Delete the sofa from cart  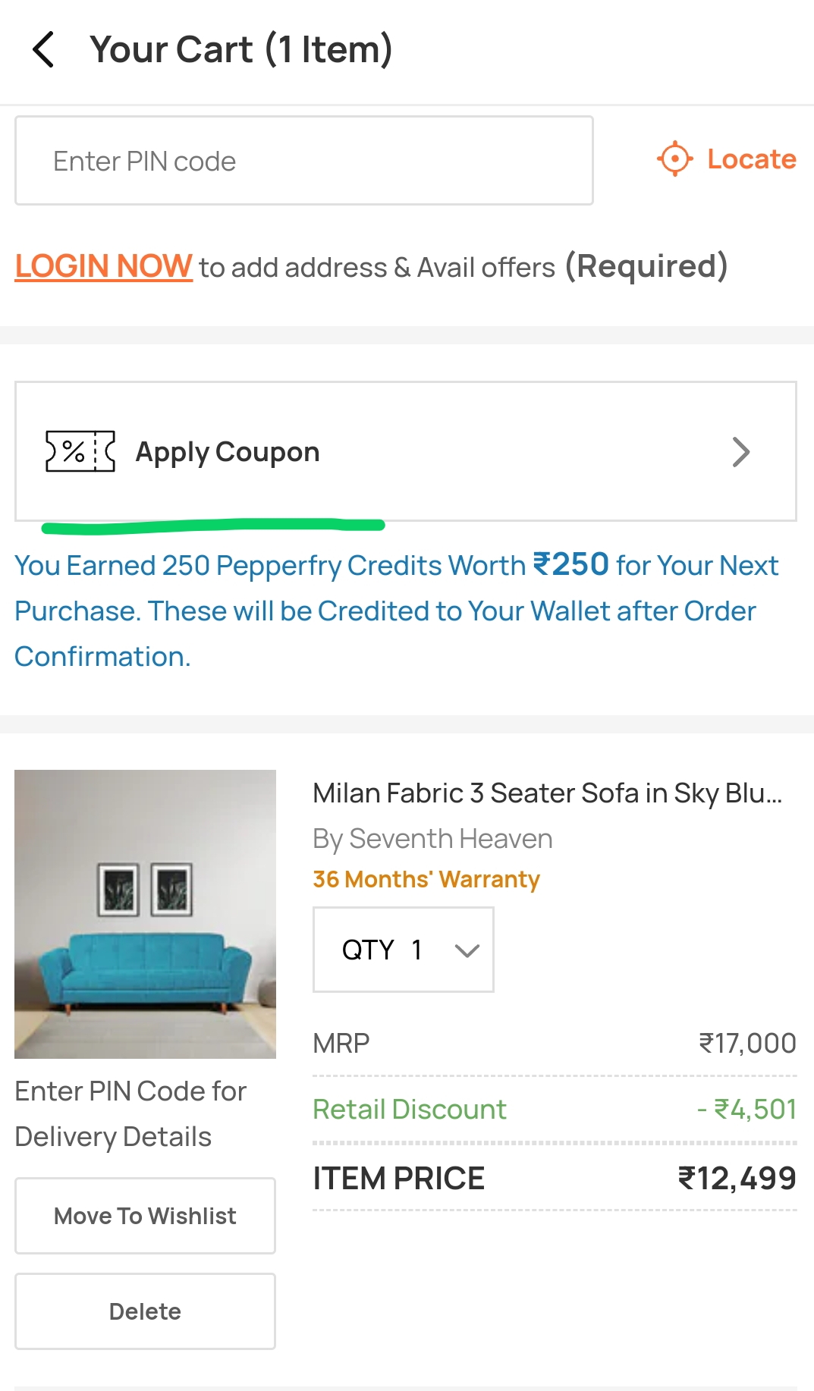click(x=145, y=1311)
